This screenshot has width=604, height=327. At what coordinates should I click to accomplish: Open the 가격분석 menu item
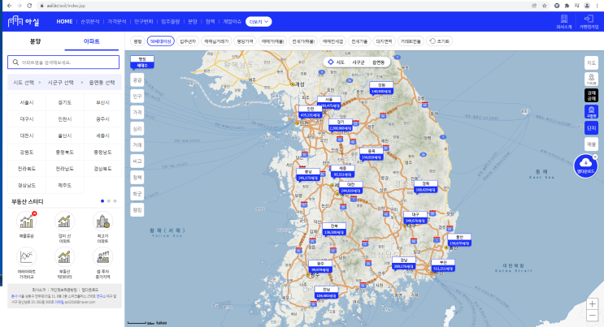pos(117,22)
